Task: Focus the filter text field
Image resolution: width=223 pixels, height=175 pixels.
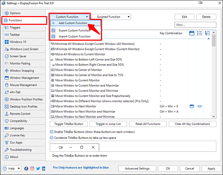Action: pyautogui.click(x=196, y=25)
